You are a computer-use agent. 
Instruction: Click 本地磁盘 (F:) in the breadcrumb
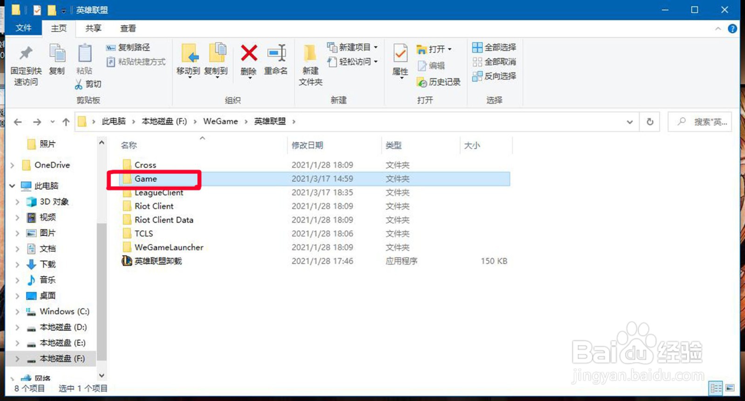(164, 121)
